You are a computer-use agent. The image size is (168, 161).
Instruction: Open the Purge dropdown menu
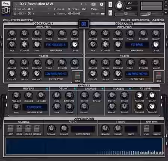click(x=97, y=9)
